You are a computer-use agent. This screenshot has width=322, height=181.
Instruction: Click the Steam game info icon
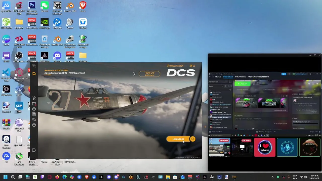click(x=313, y=84)
